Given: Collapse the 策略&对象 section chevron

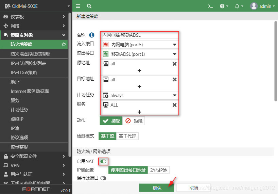Looking at the screenshot, I should click(64, 35).
